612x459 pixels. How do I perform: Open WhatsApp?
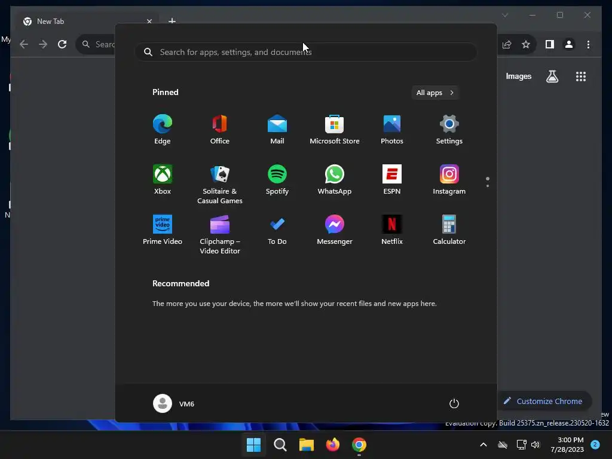(335, 180)
